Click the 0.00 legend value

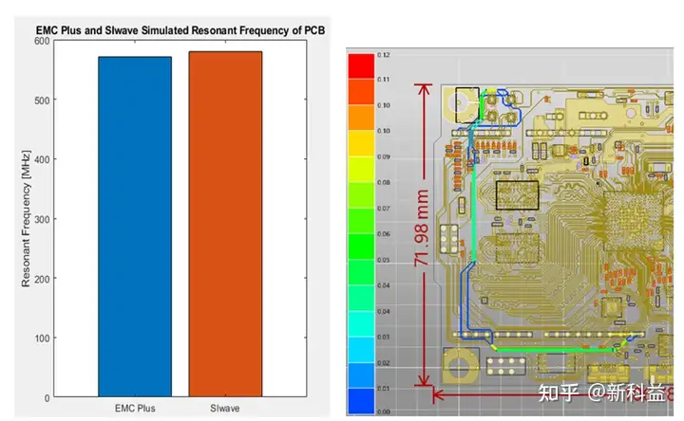pyautogui.click(x=384, y=412)
